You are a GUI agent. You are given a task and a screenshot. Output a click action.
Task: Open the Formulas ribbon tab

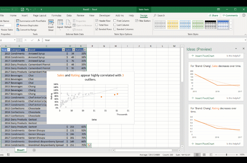[x=56, y=15]
